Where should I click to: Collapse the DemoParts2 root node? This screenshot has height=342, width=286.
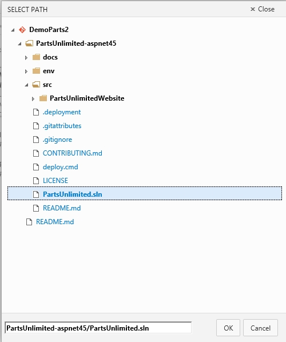pos(13,30)
